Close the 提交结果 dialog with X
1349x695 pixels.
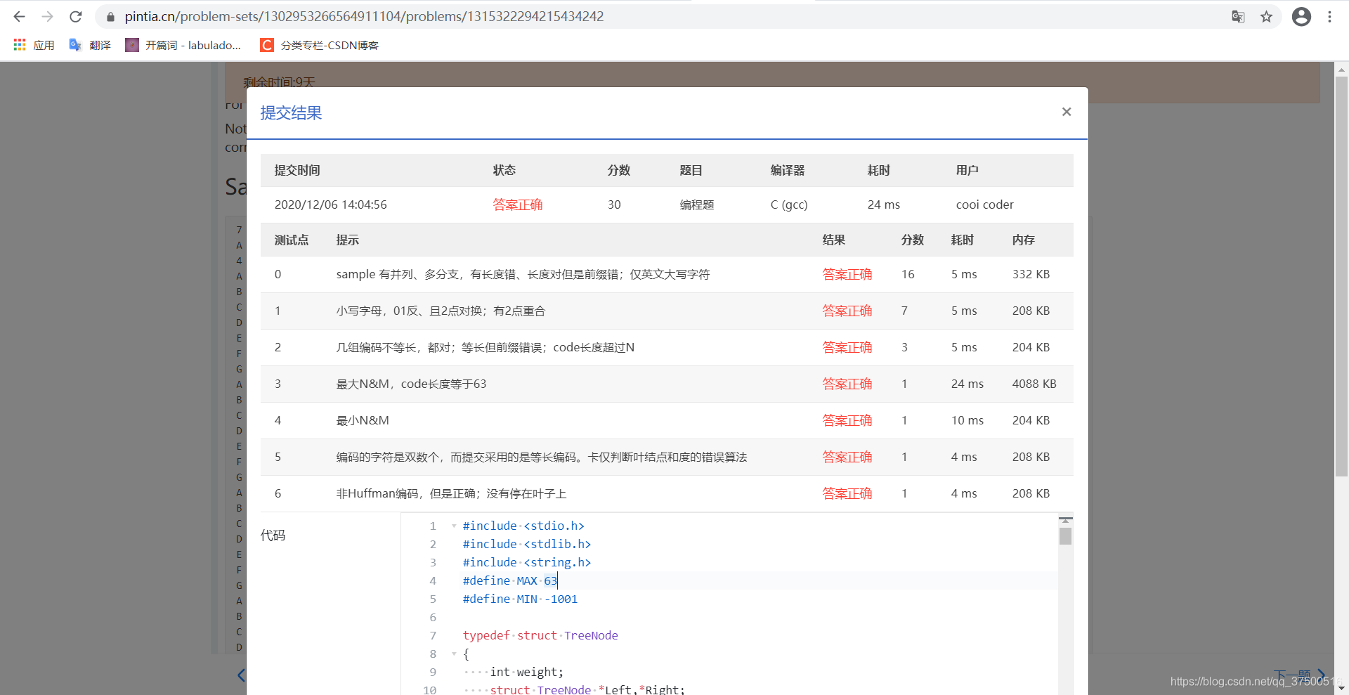coord(1067,112)
